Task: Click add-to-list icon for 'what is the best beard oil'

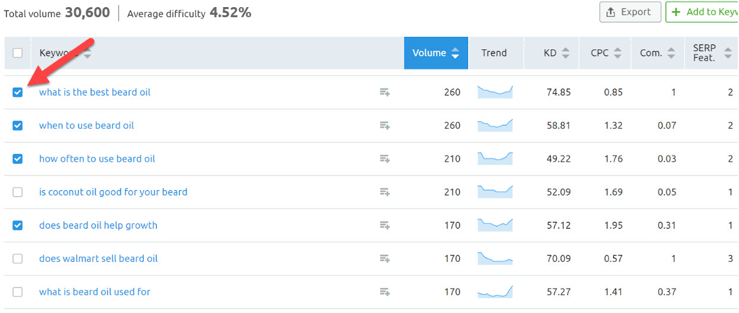Action: [x=384, y=92]
